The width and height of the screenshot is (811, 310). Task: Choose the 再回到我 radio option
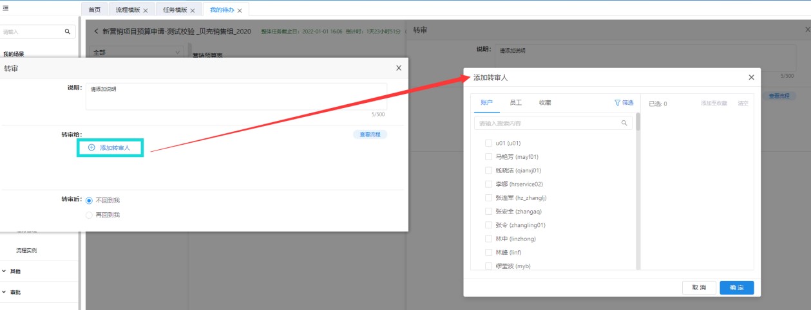click(x=89, y=215)
